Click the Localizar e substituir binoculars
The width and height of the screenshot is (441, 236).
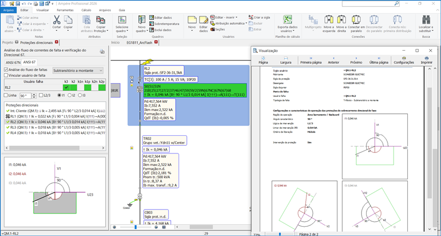[x=425, y=20]
